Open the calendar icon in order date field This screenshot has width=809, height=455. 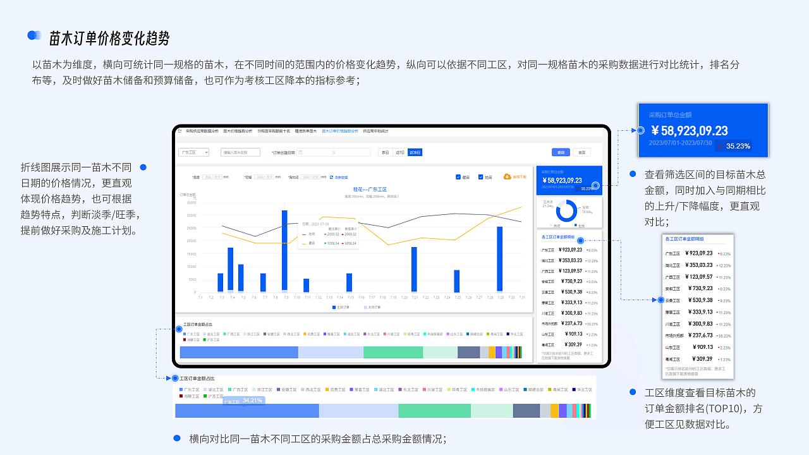coord(300,152)
